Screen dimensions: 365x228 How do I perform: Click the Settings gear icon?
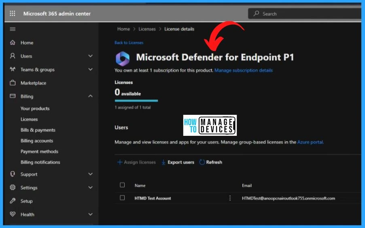point(13,187)
